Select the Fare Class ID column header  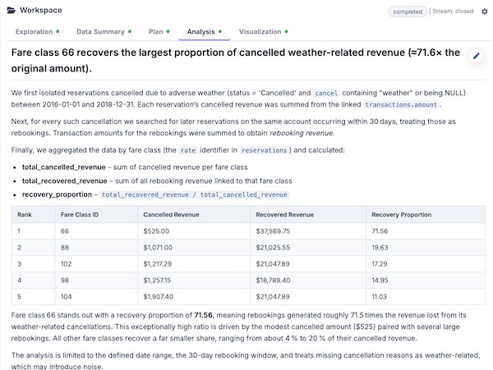click(x=80, y=215)
